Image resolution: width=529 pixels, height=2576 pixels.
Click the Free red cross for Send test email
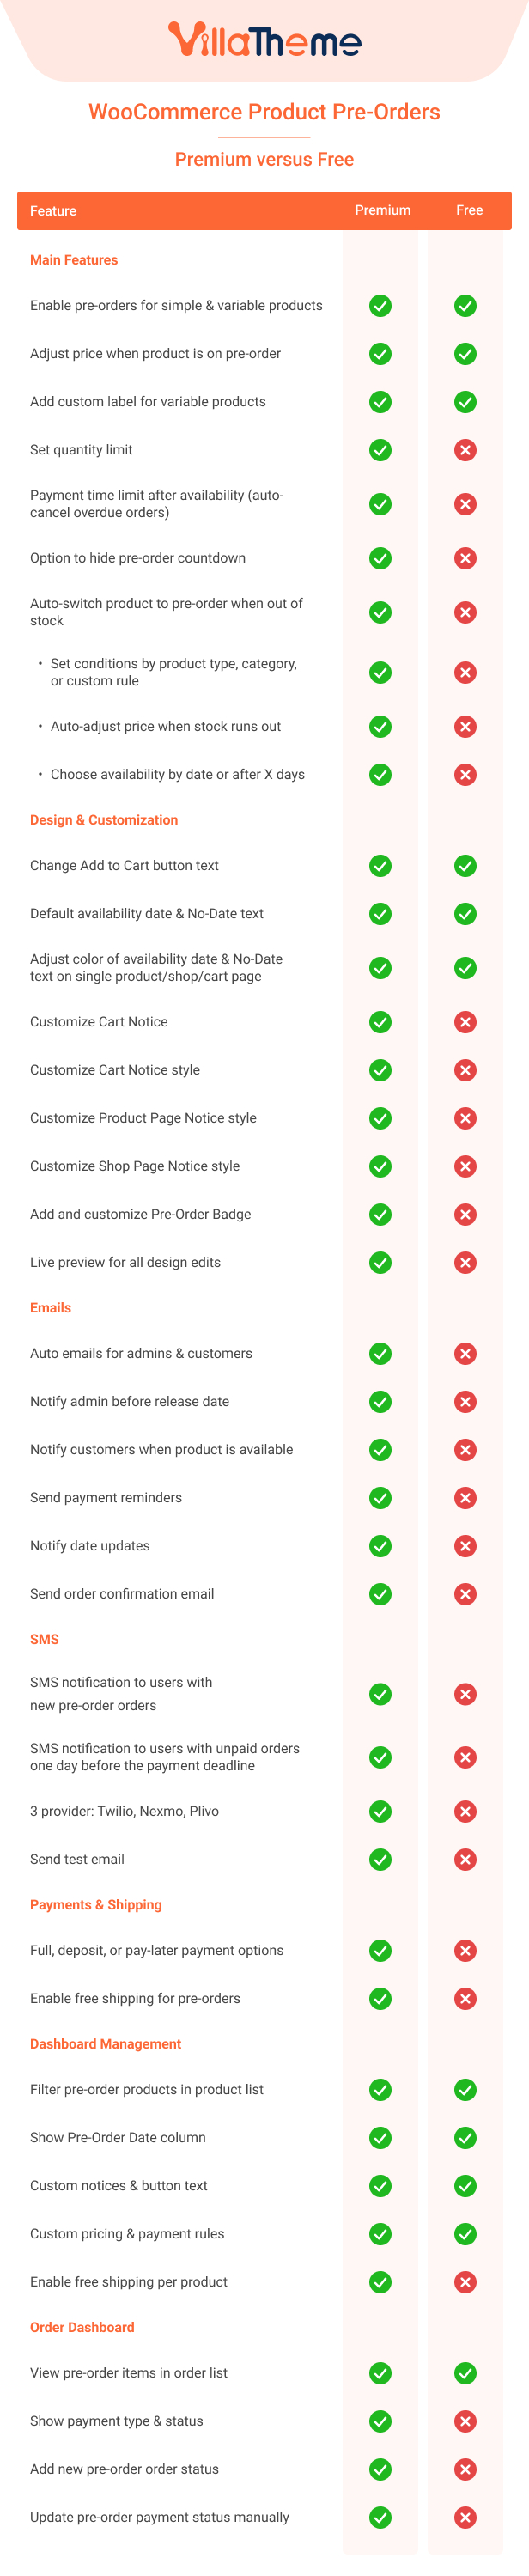pyautogui.click(x=465, y=1860)
